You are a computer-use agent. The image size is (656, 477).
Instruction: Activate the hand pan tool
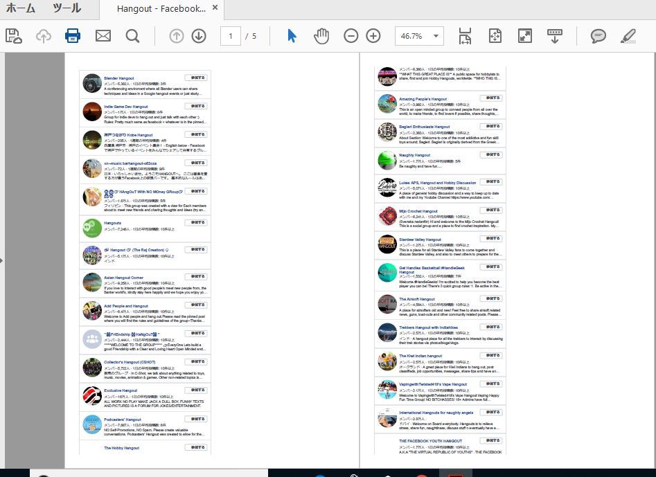[x=321, y=36]
